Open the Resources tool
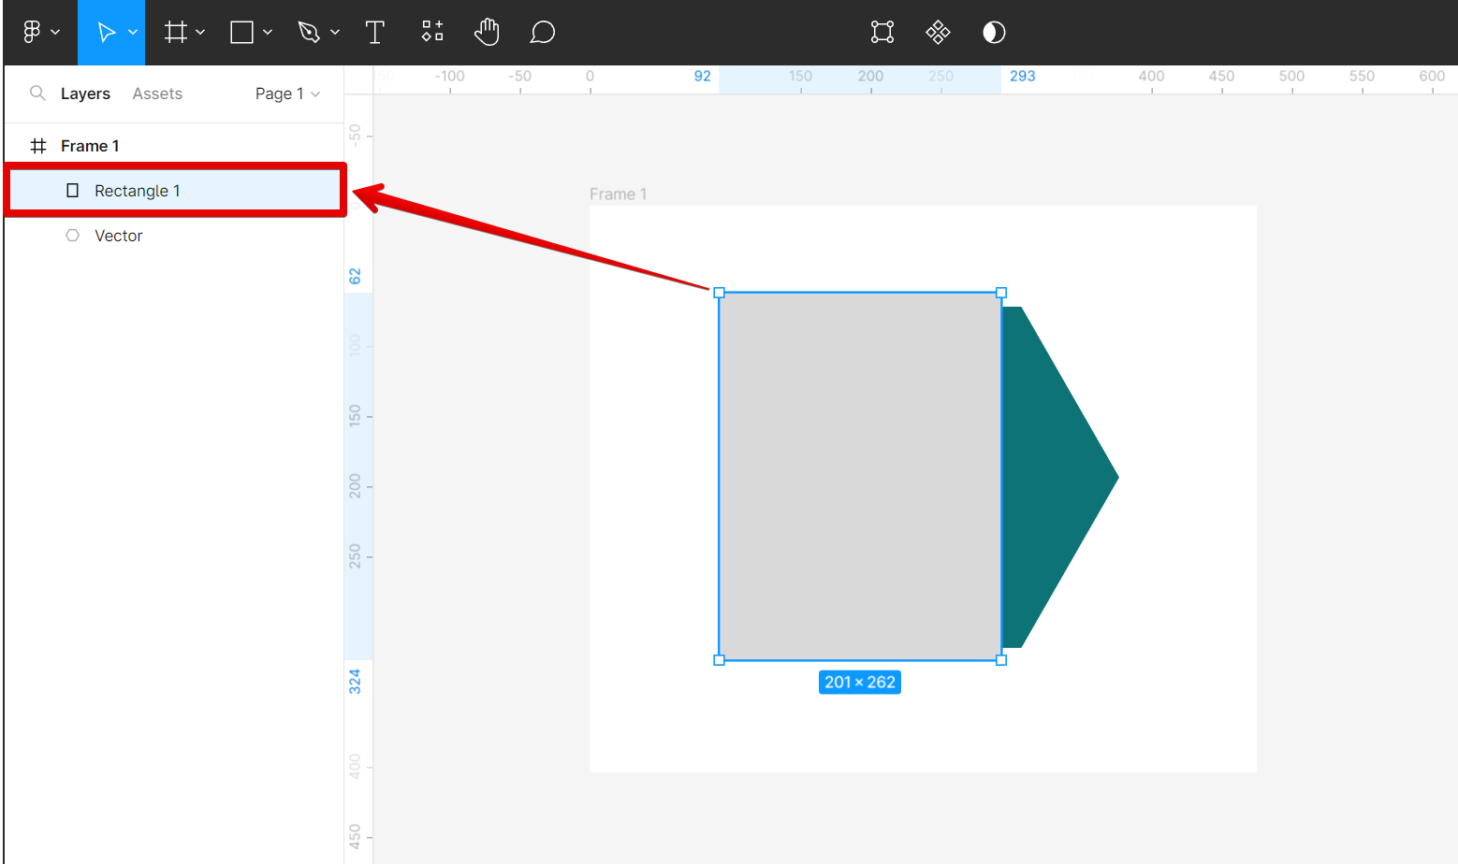Image resolution: width=1458 pixels, height=864 pixels. tap(431, 33)
